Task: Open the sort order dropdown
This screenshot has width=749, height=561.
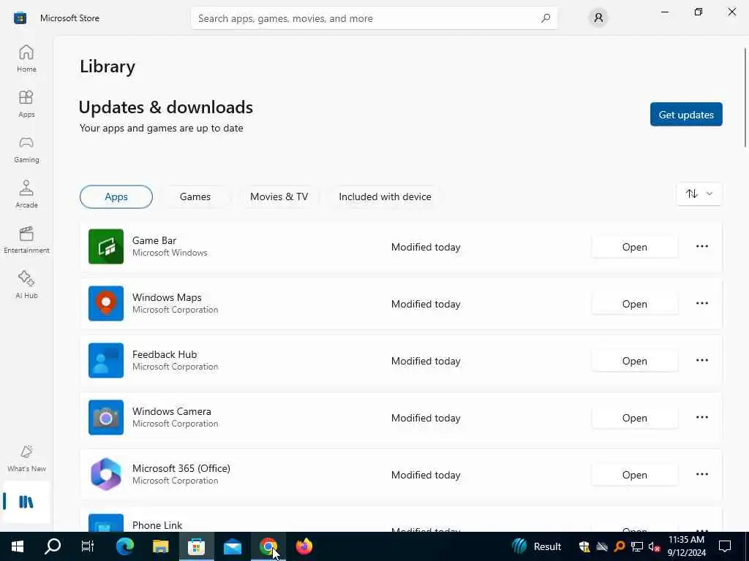Action: pyautogui.click(x=699, y=194)
